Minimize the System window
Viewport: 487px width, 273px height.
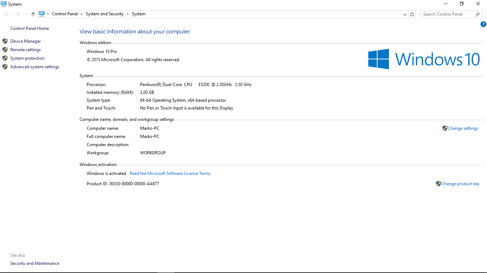coord(446,4)
